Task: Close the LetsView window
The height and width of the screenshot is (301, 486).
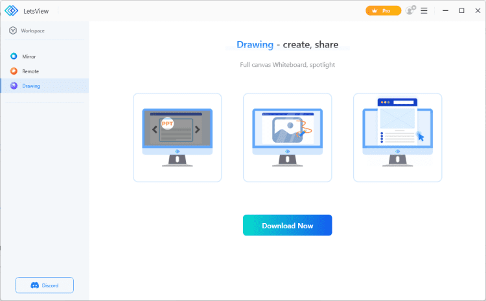Action: [478, 10]
